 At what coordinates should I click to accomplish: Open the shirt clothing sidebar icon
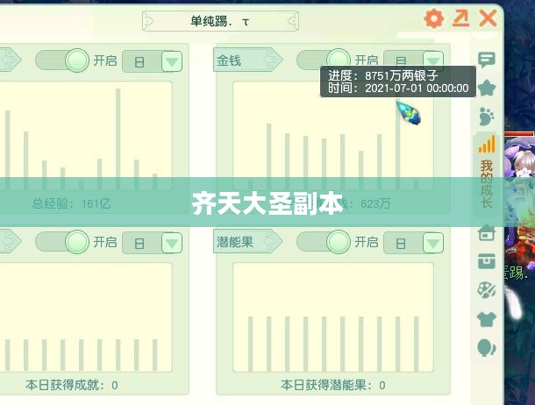pos(487,319)
